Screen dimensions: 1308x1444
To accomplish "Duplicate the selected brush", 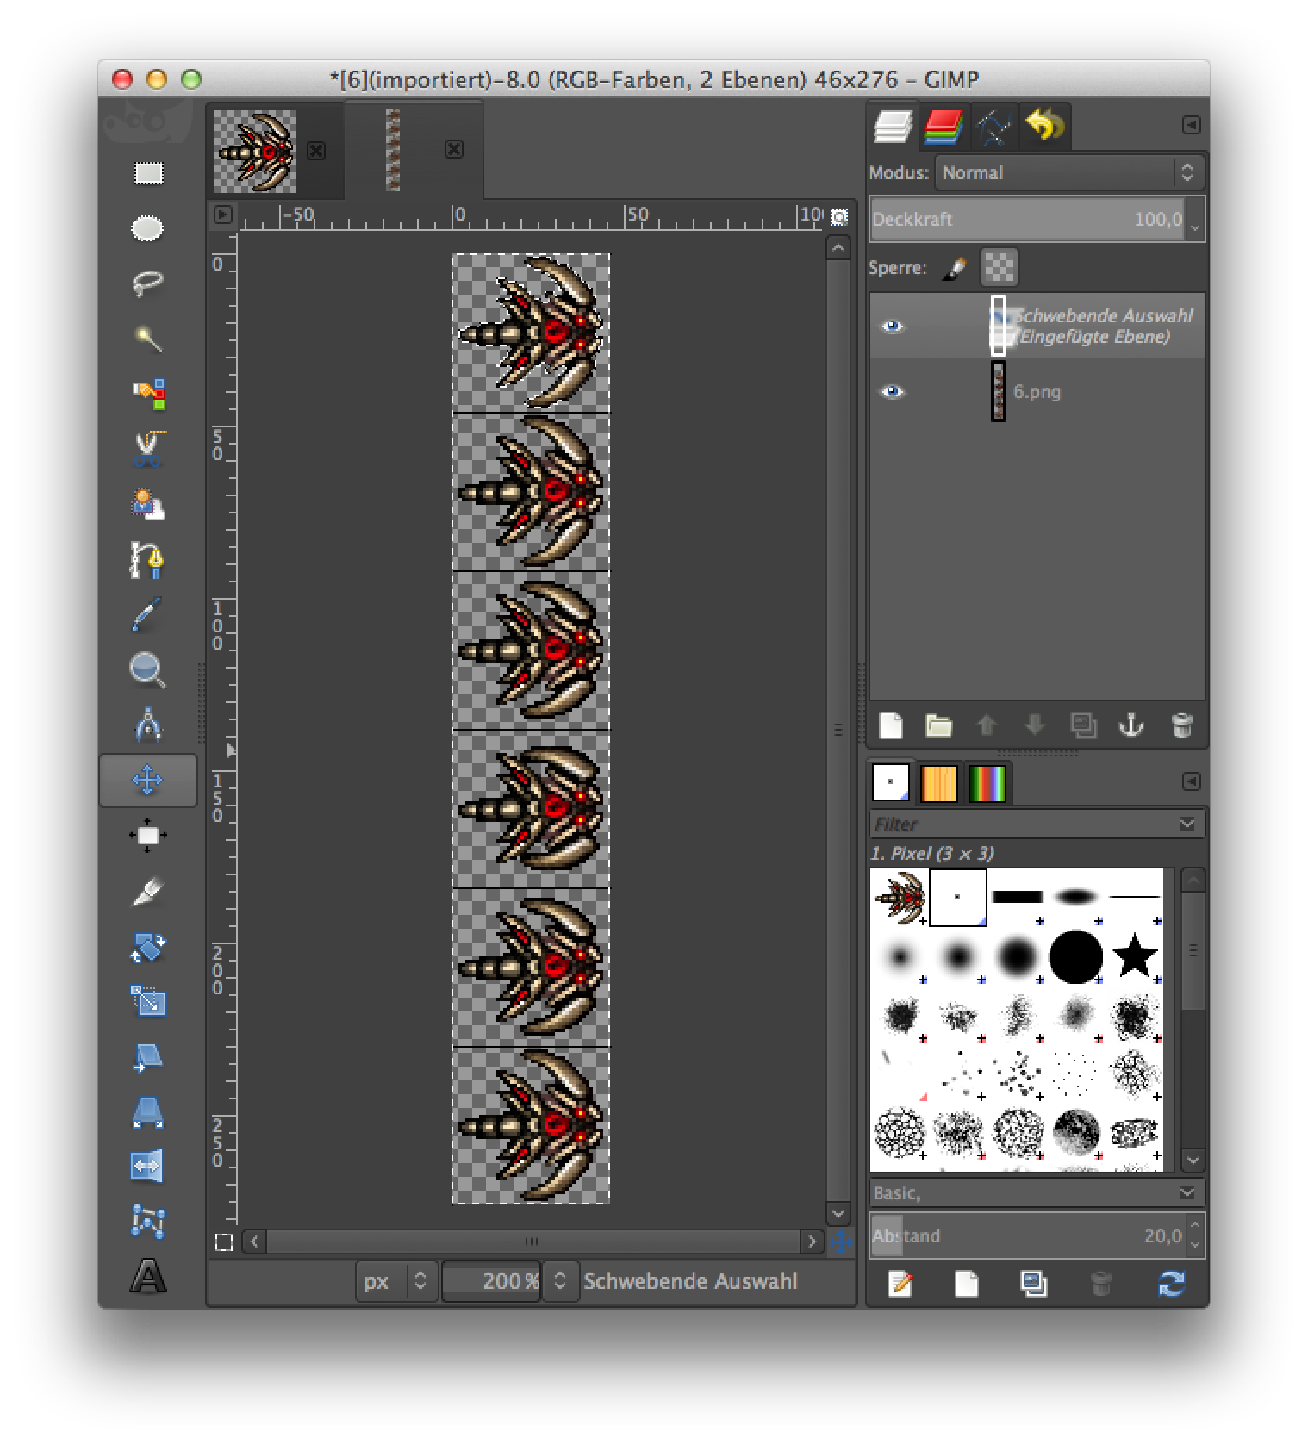I will click(1034, 1284).
